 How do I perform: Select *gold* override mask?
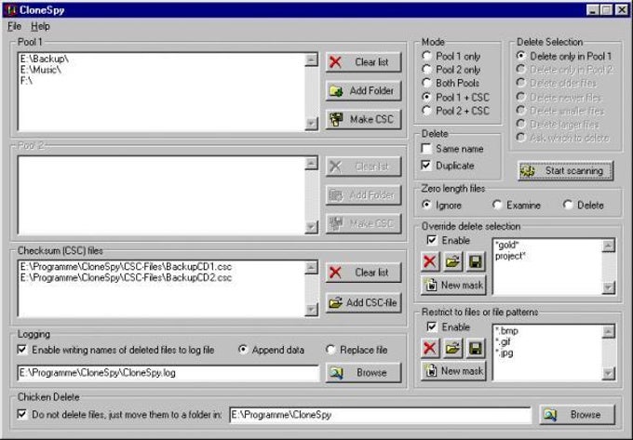[506, 245]
